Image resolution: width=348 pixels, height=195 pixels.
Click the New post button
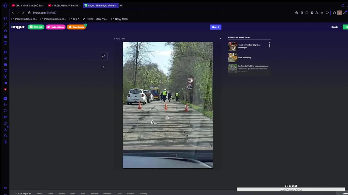coord(36,27)
